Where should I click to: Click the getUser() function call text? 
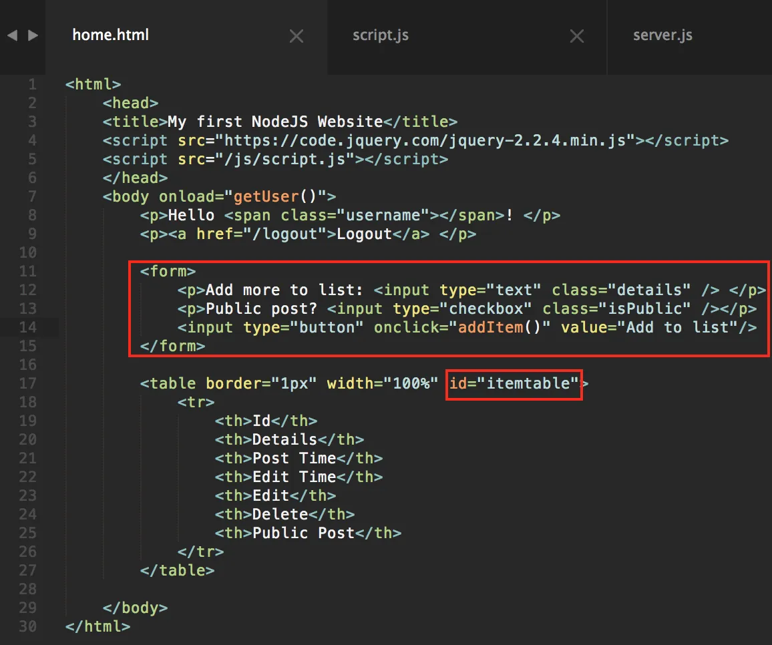click(x=274, y=197)
